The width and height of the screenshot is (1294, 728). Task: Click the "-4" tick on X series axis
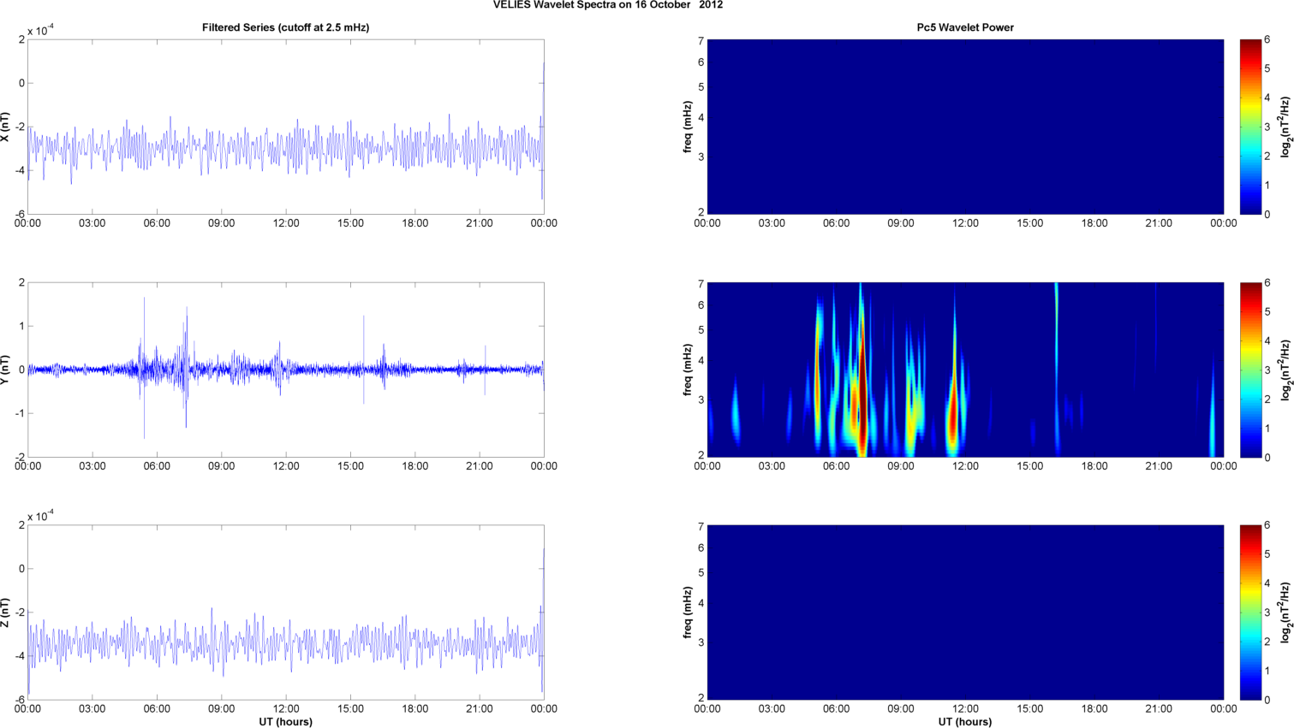pos(21,170)
